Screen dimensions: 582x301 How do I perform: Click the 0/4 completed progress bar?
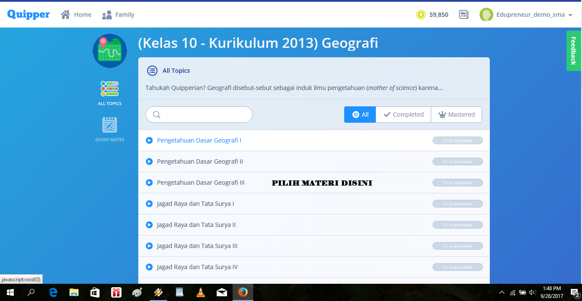[458, 140]
